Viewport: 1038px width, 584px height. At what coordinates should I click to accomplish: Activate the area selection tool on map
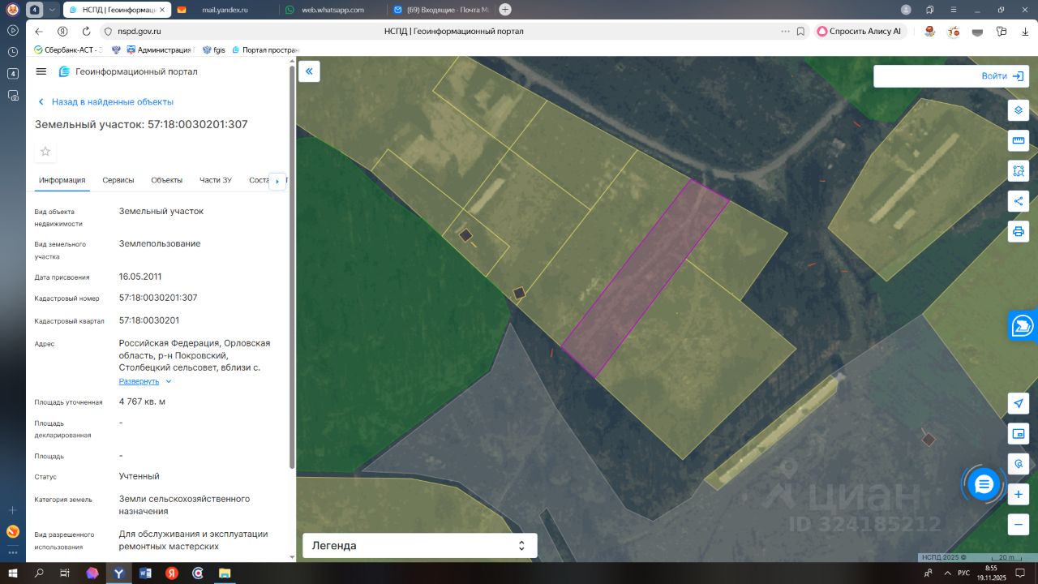[1019, 170]
